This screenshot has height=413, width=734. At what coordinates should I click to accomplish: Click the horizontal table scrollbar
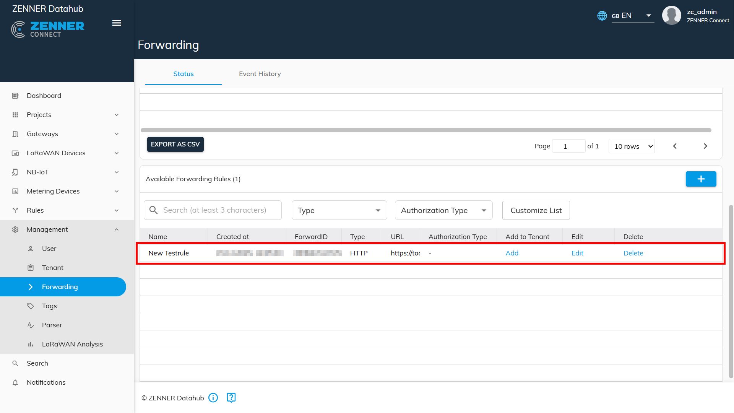(425, 130)
